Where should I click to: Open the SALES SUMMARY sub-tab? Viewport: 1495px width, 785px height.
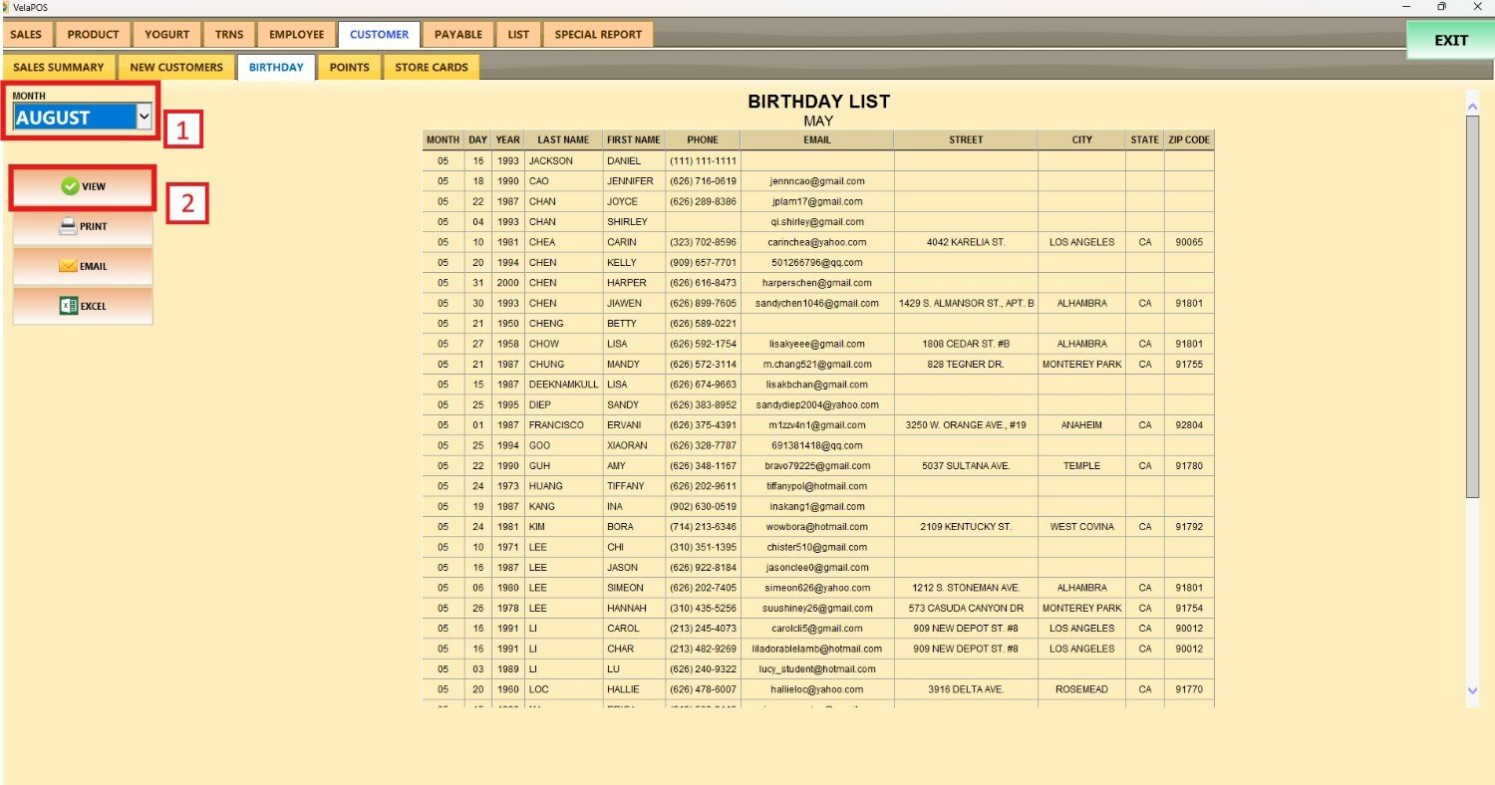pyautogui.click(x=59, y=68)
